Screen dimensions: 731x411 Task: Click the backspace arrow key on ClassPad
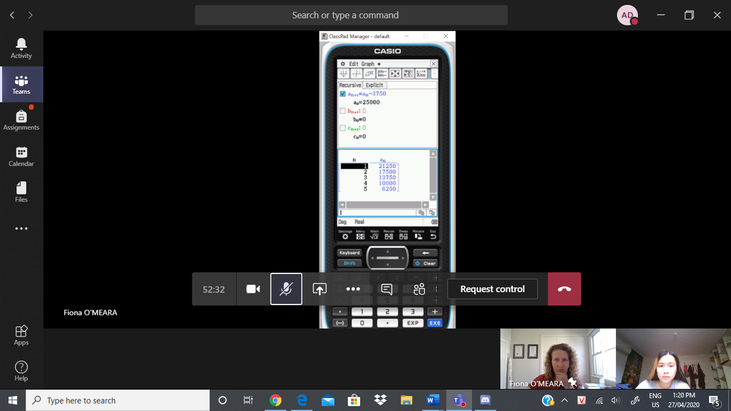point(426,253)
